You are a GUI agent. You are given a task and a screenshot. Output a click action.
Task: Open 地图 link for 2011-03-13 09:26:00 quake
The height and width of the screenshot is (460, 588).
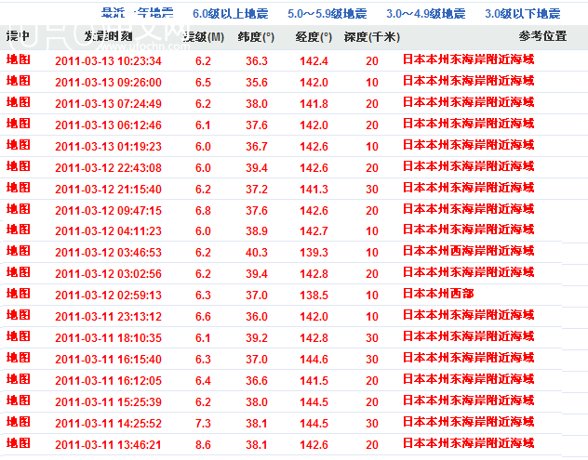click(x=19, y=81)
